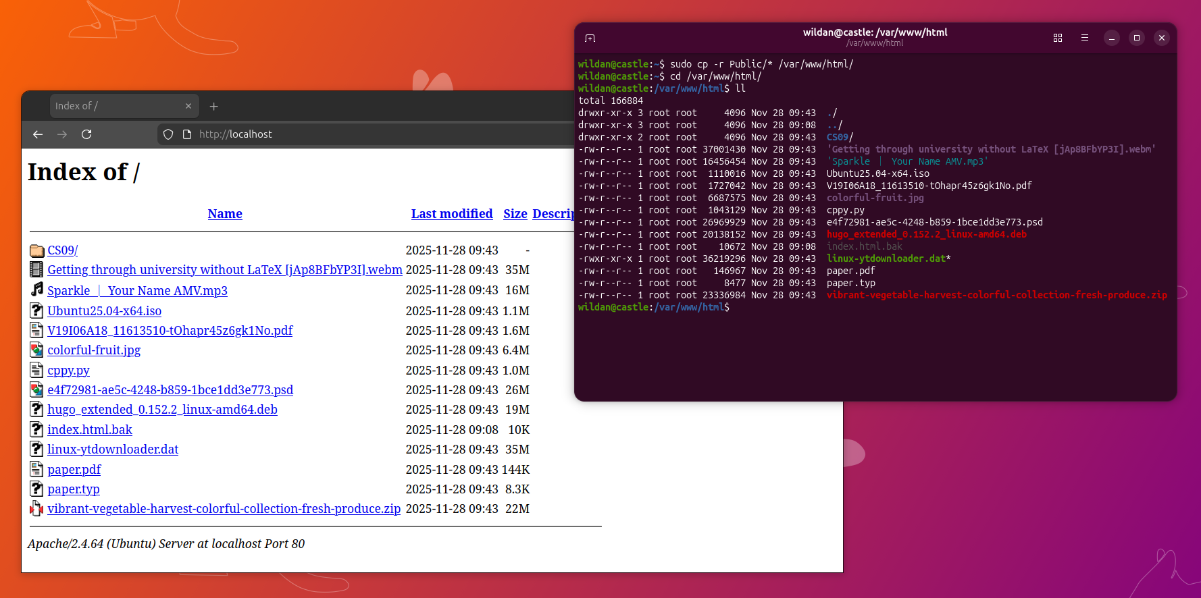Viewport: 1201px width, 598px height.
Task: Close the 'Index of /' tab
Action: point(188,106)
